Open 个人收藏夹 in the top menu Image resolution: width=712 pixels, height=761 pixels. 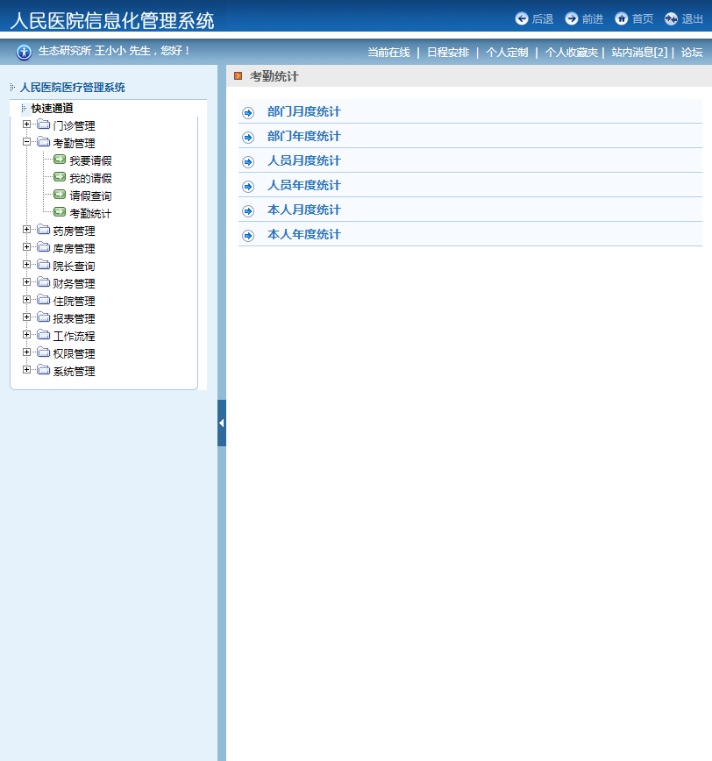(x=571, y=53)
